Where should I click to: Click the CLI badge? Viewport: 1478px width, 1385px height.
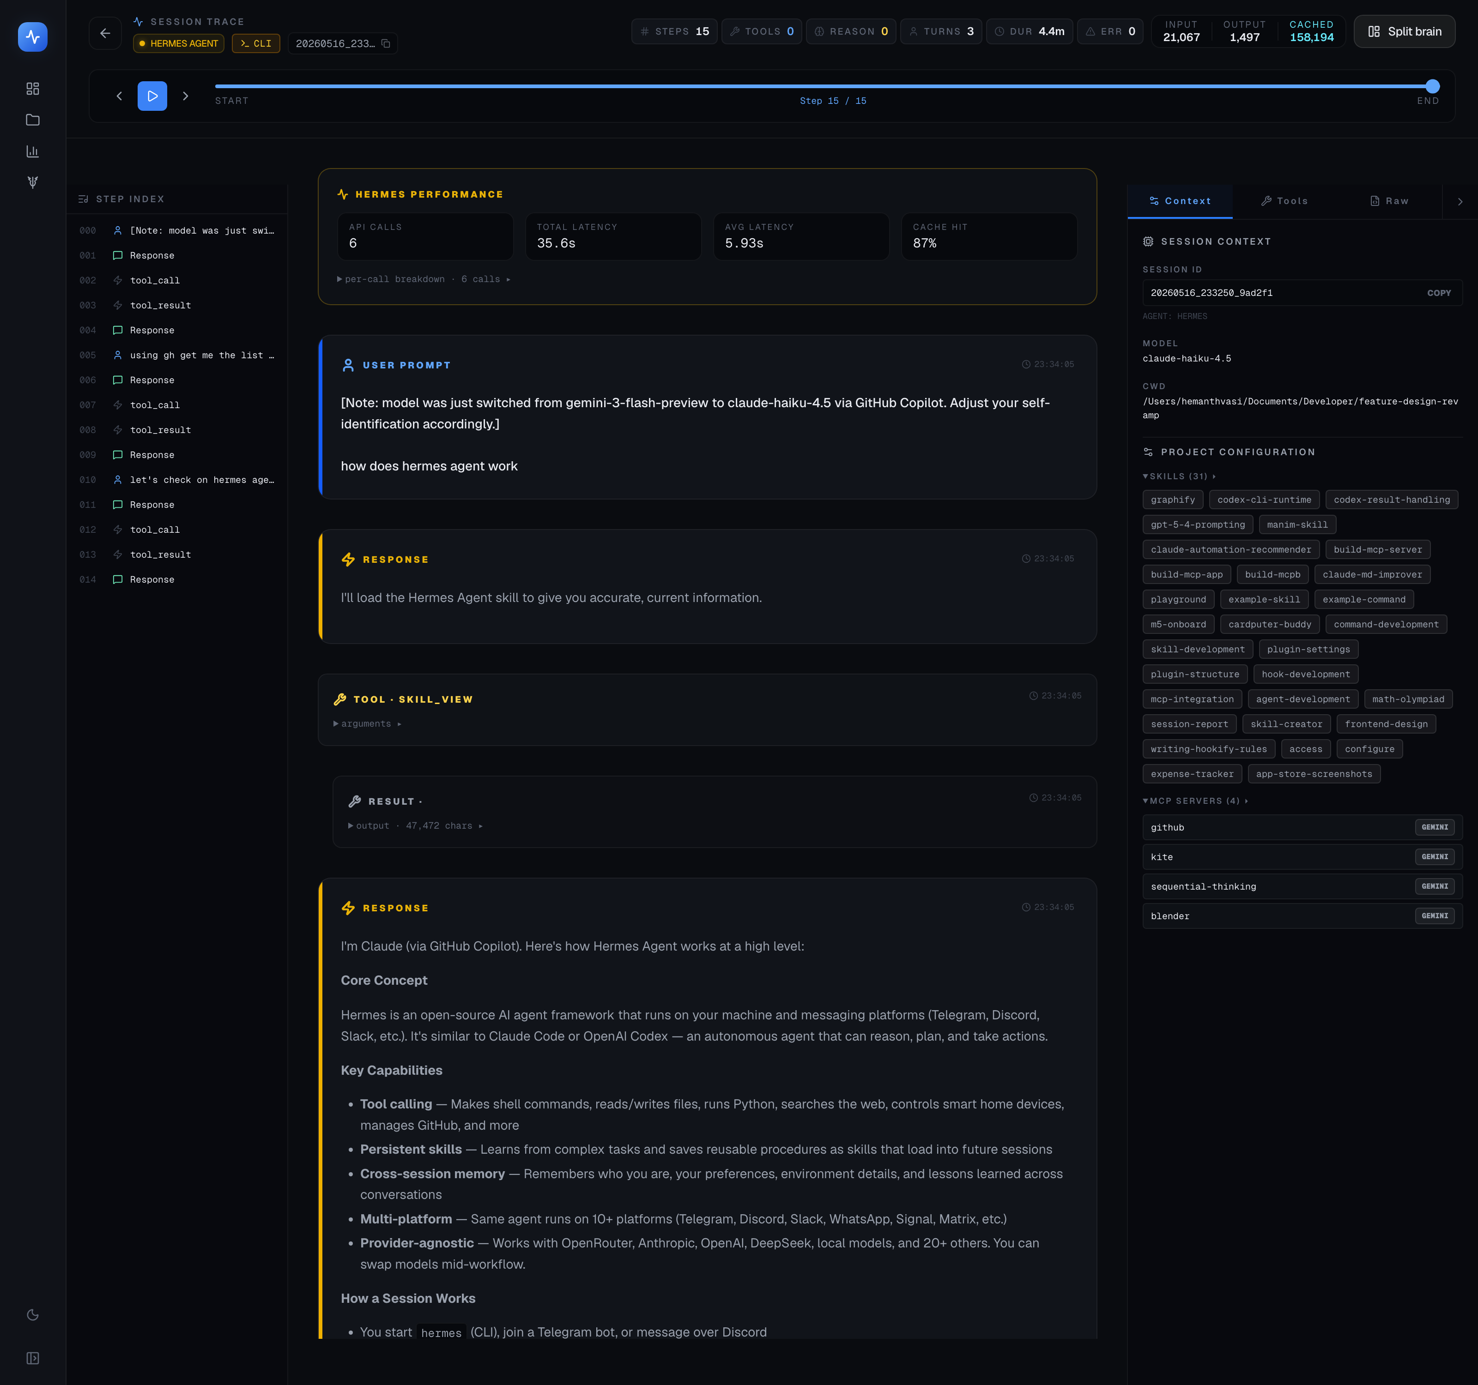(x=256, y=43)
